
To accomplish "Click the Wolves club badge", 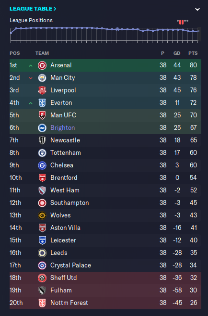I will pyautogui.click(x=42, y=215).
